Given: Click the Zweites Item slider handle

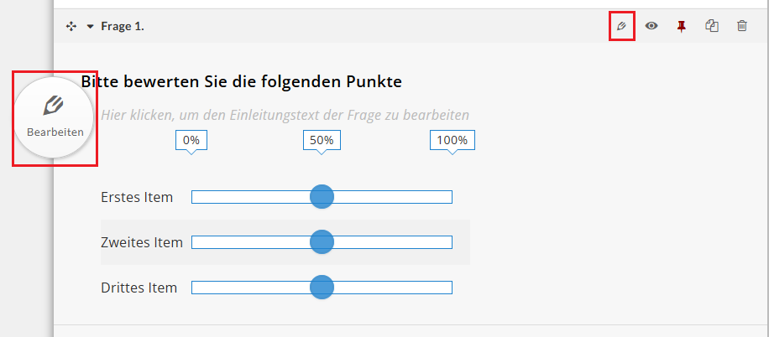Looking at the screenshot, I should [x=322, y=242].
